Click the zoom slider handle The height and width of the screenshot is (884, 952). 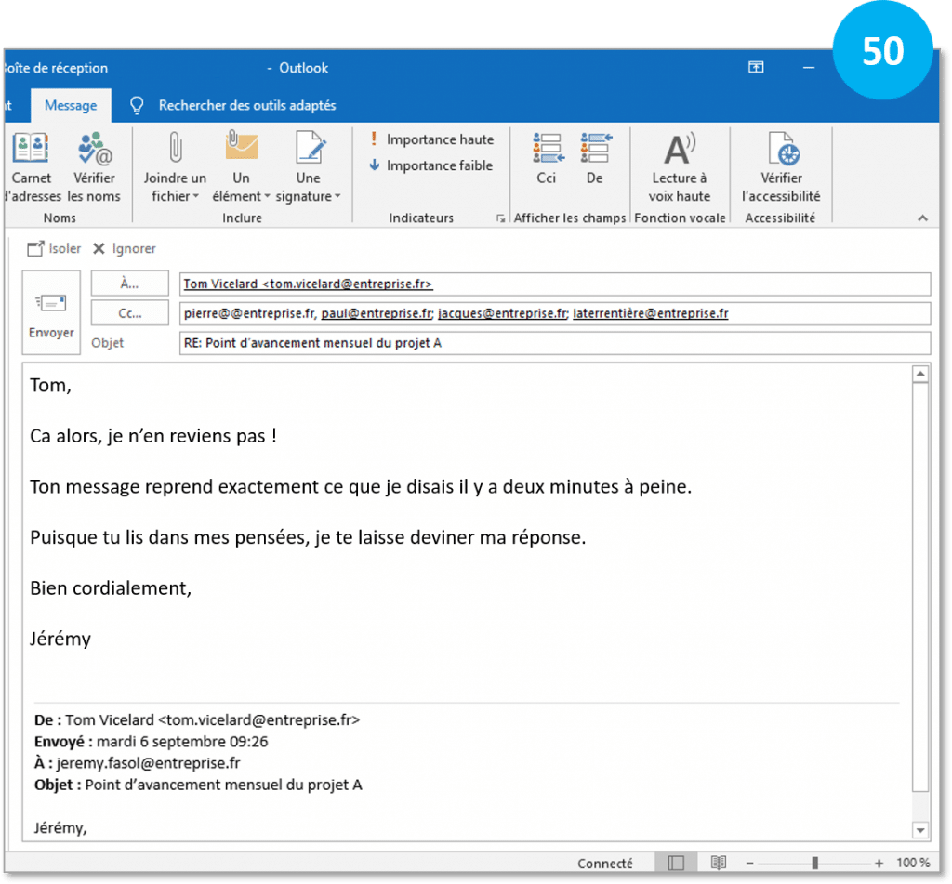(x=814, y=863)
